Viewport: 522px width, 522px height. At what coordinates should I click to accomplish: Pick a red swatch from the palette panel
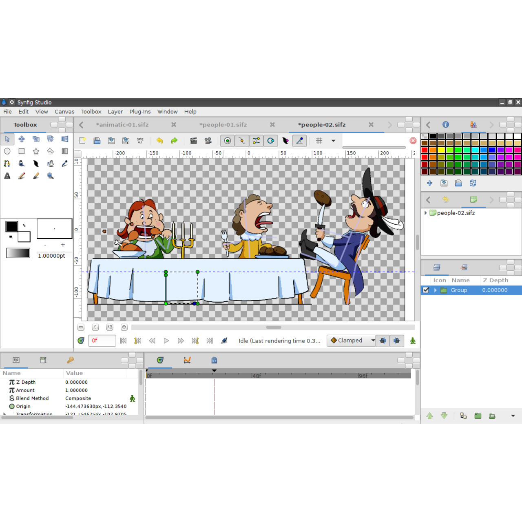[425, 150]
